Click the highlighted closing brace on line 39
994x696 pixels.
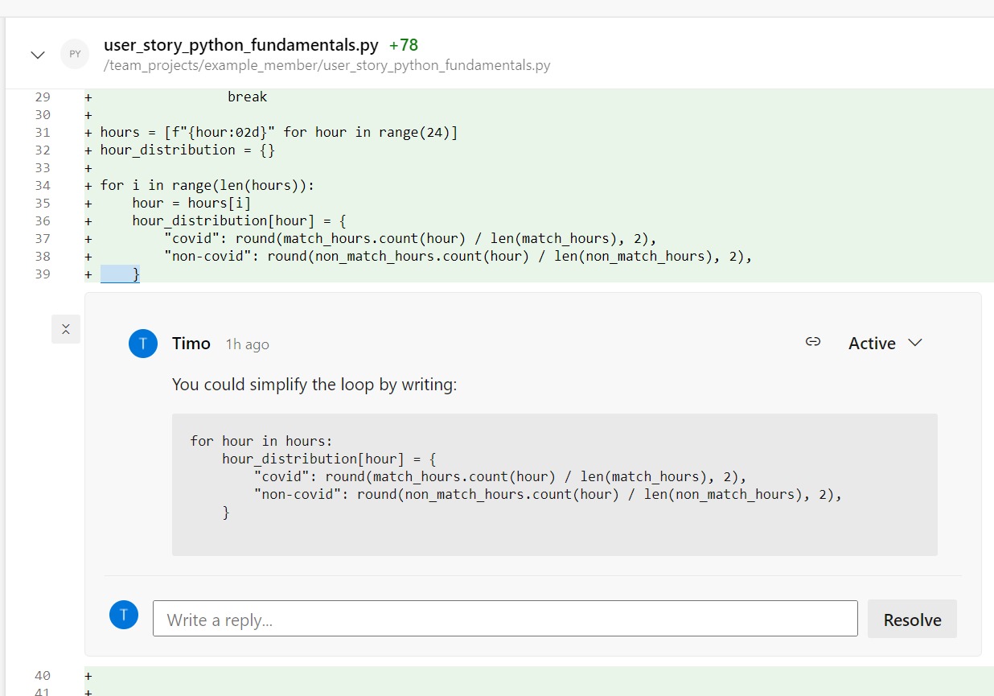point(136,274)
